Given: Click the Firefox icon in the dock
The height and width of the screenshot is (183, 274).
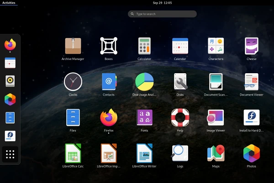Looking at the screenshot, I should pos(10,44).
